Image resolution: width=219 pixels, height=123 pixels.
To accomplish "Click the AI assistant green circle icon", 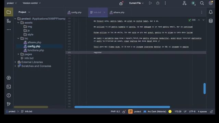I will (x=193, y=3).
